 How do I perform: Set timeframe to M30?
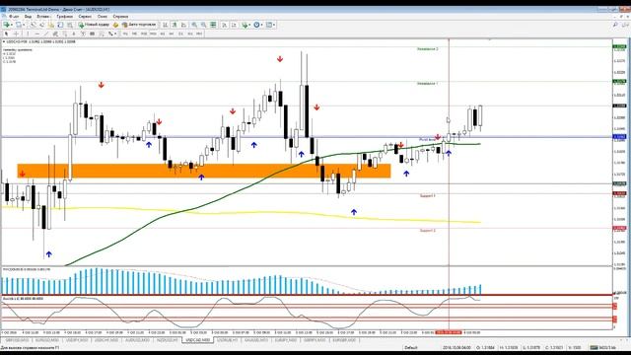point(153,34)
